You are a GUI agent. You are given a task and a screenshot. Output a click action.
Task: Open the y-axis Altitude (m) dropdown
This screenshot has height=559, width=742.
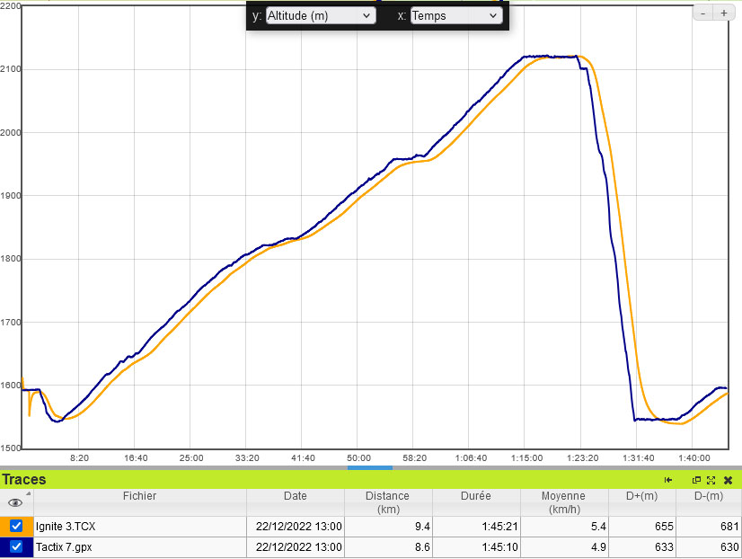tap(321, 15)
